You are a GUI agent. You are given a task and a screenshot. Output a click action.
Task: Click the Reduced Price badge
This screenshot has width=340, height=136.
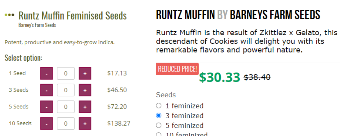177,69
